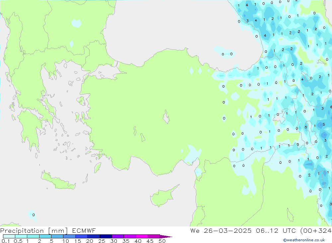
Task: Click the 5–10 mm legend color box
Action: 57,236
